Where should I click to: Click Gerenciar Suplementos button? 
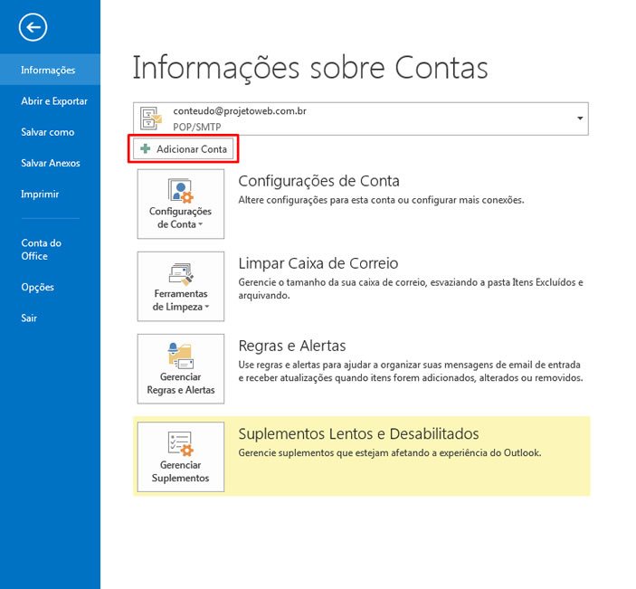[x=181, y=457]
